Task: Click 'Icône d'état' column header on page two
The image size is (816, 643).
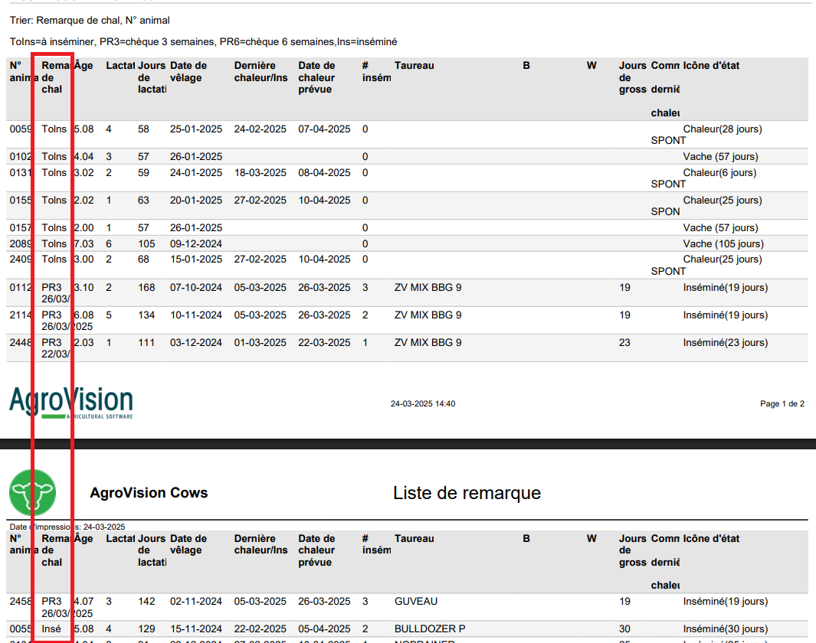Action: [x=711, y=539]
